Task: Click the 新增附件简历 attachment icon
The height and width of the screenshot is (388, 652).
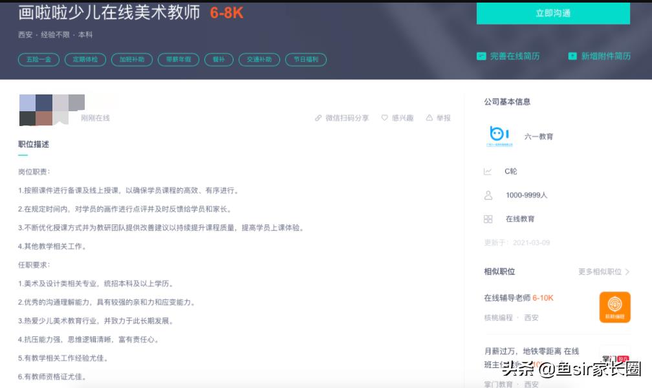Action: [x=572, y=56]
